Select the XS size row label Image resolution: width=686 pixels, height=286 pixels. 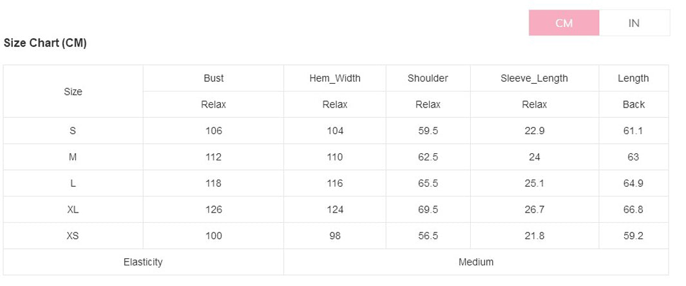[x=73, y=236]
